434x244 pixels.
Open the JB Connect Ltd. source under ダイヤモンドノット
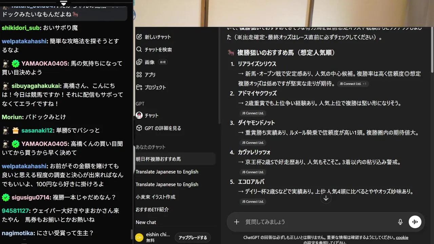coord(253,143)
